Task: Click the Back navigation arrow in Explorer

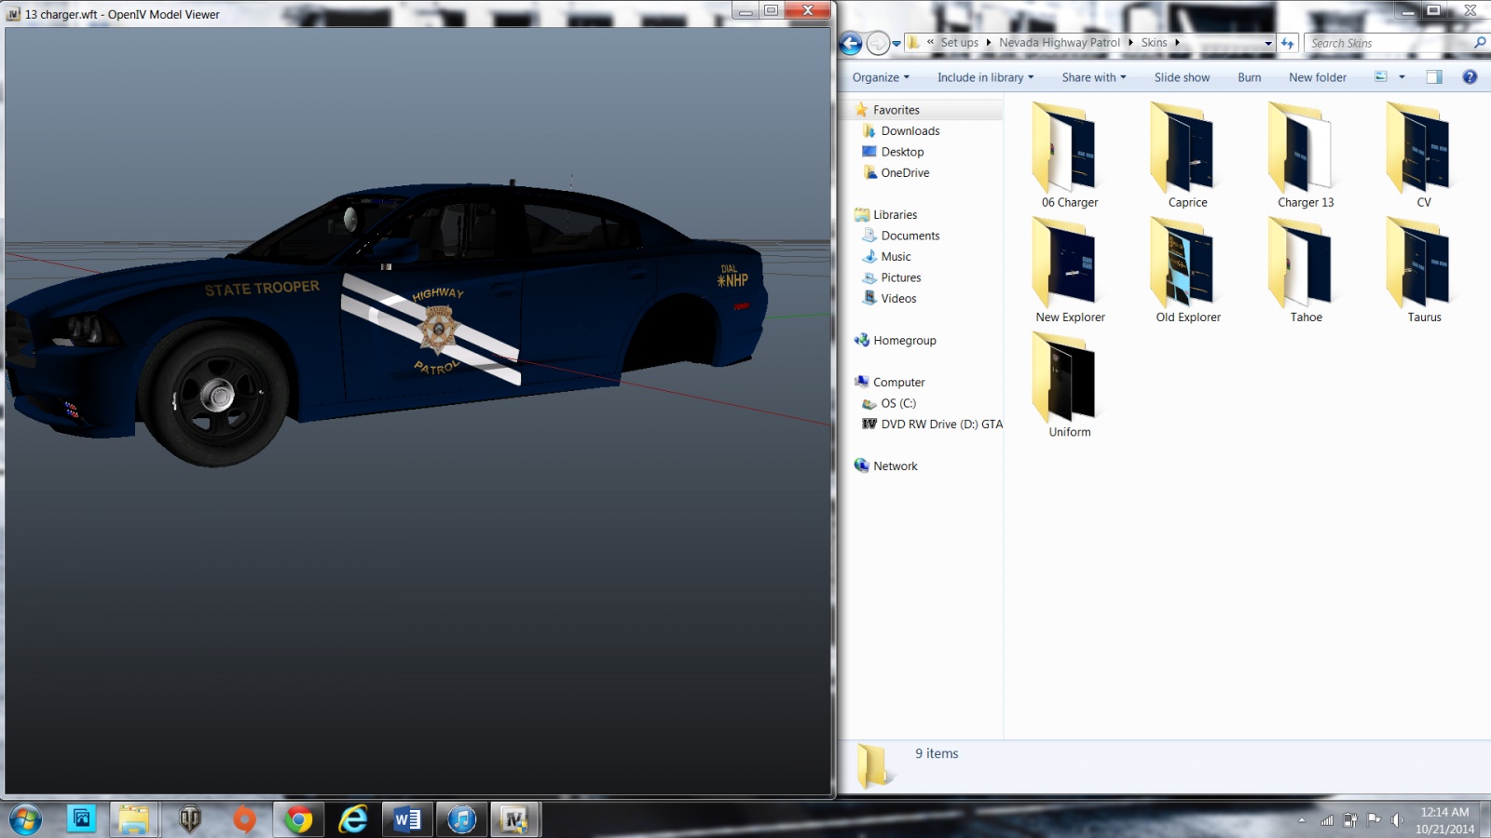Action: [x=850, y=43]
